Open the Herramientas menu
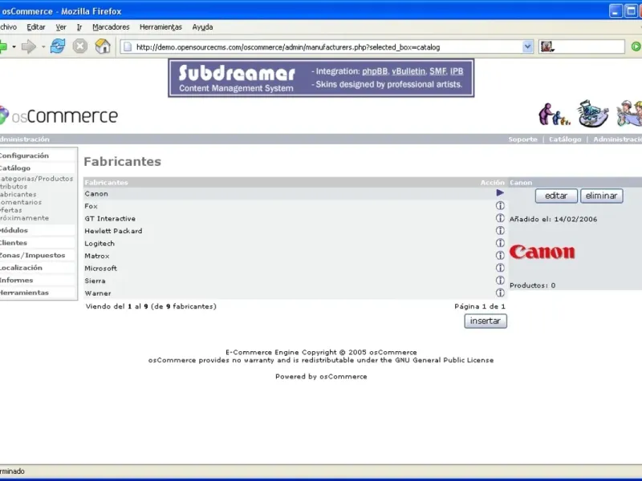Screen dimensions: 642x481 (160, 27)
